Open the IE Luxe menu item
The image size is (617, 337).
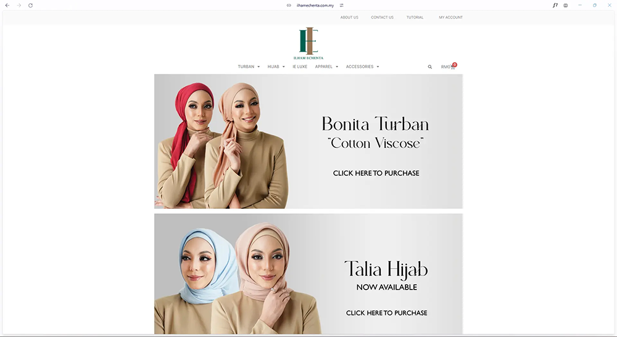(x=300, y=67)
